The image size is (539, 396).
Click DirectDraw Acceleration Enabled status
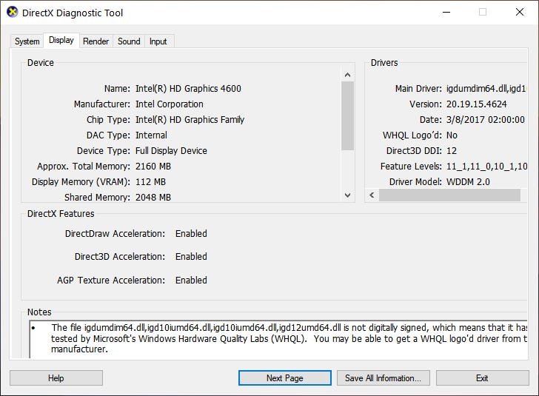[x=191, y=234]
